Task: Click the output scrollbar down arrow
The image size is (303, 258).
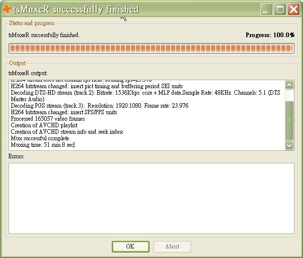Action: tap(289, 145)
